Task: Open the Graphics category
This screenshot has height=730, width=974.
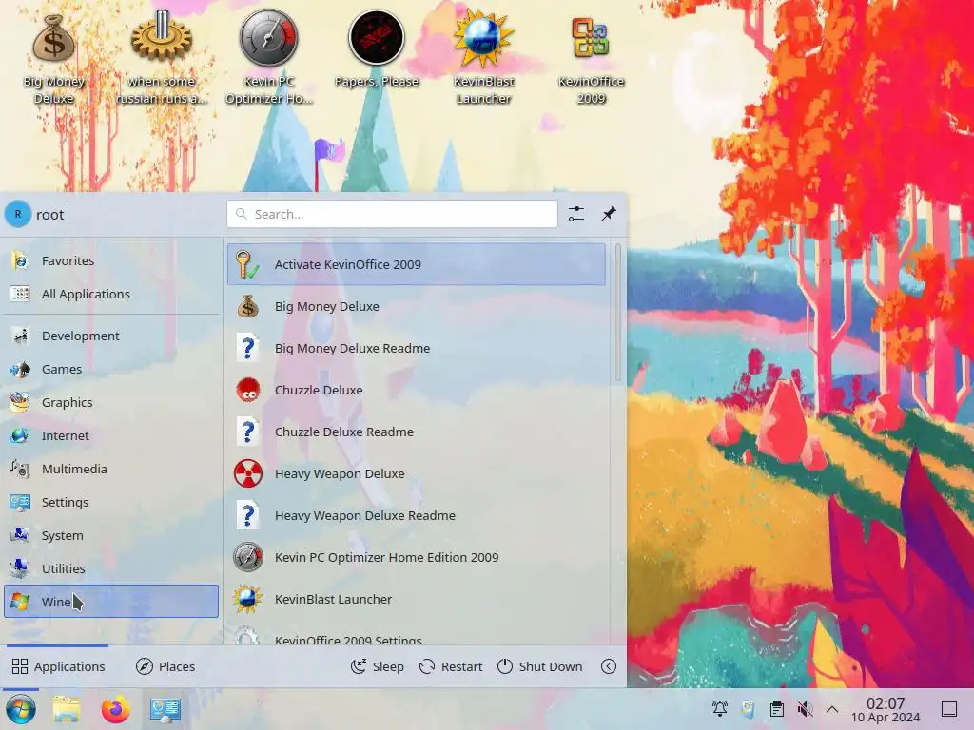Action: pyautogui.click(x=112, y=402)
